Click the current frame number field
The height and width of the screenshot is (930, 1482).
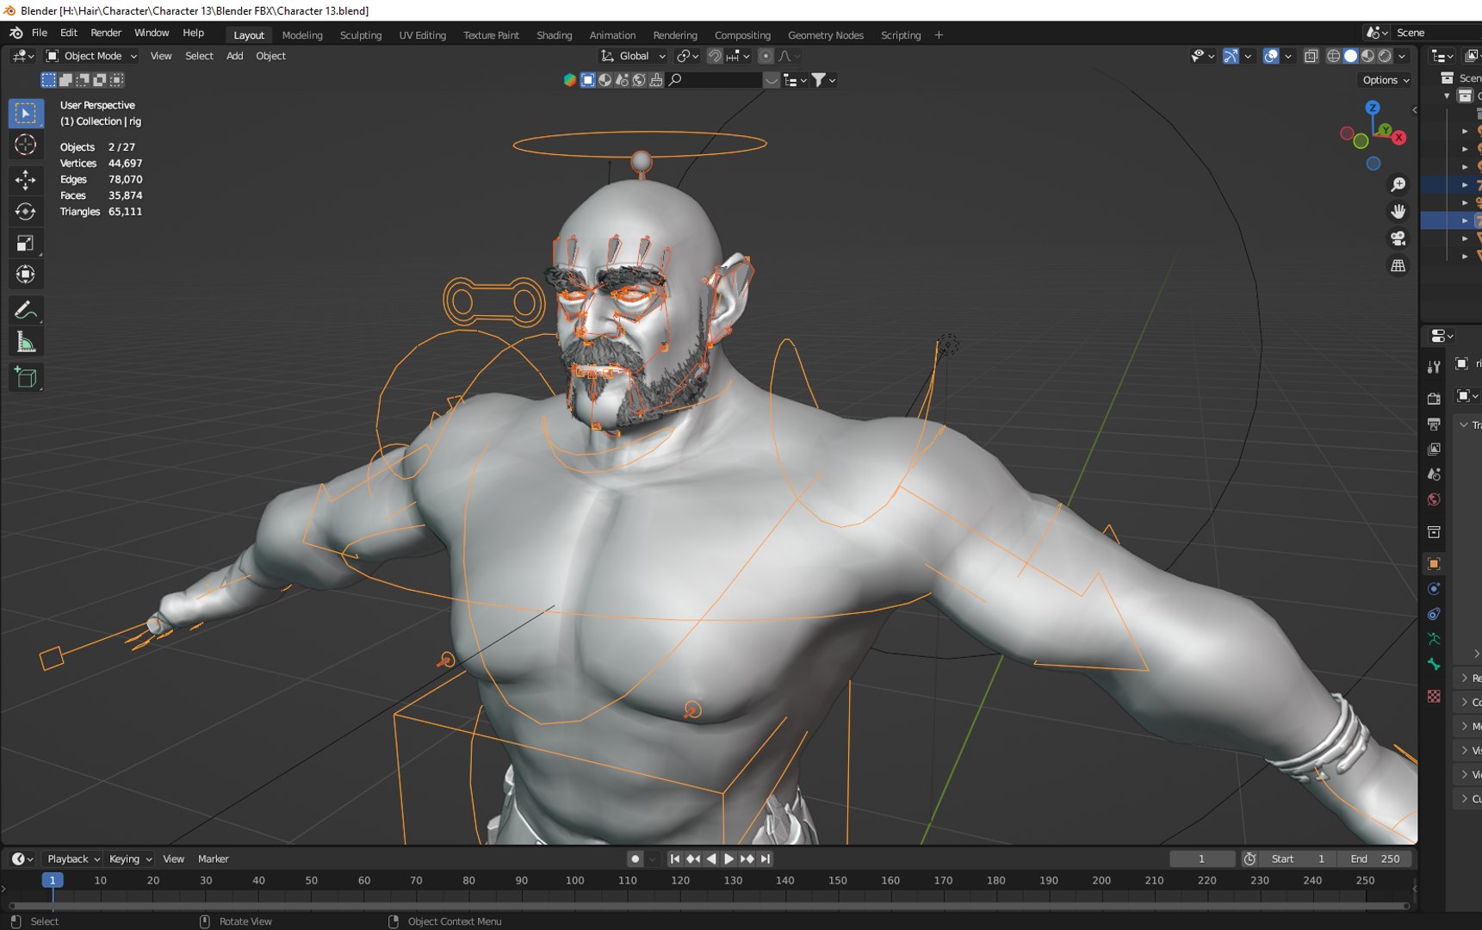click(x=1201, y=859)
